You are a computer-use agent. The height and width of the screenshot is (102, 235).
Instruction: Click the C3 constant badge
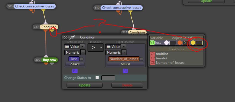[x=152, y=63]
